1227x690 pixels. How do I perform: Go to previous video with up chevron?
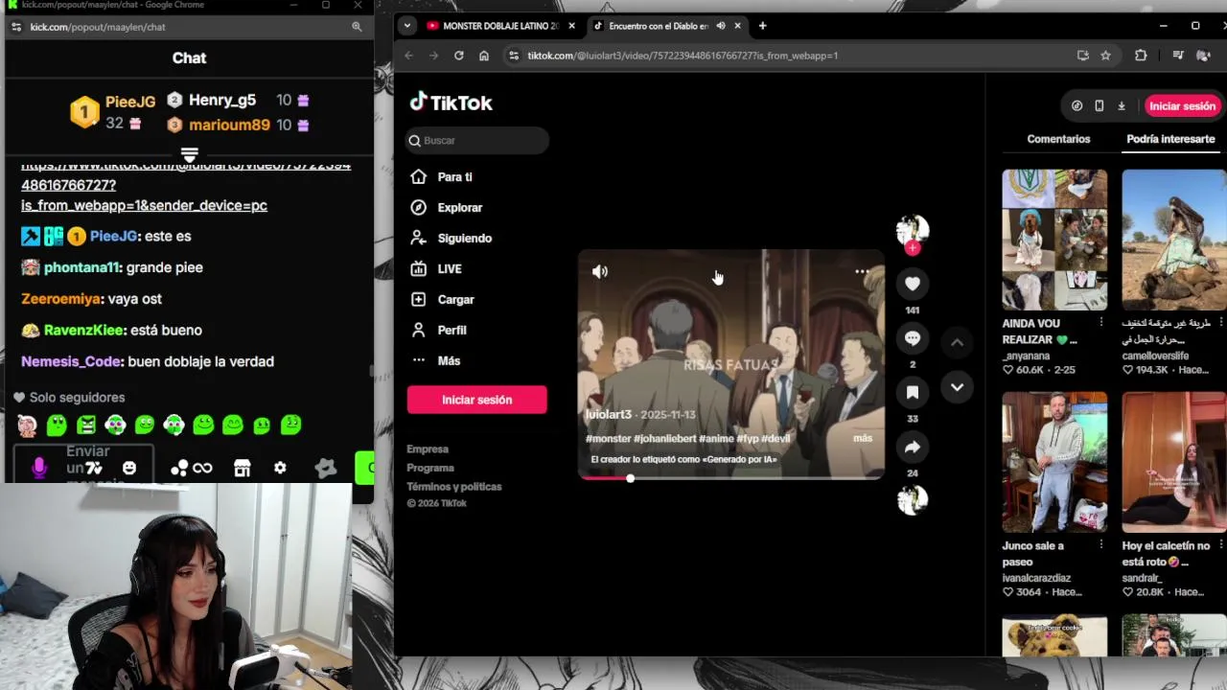coord(957,342)
